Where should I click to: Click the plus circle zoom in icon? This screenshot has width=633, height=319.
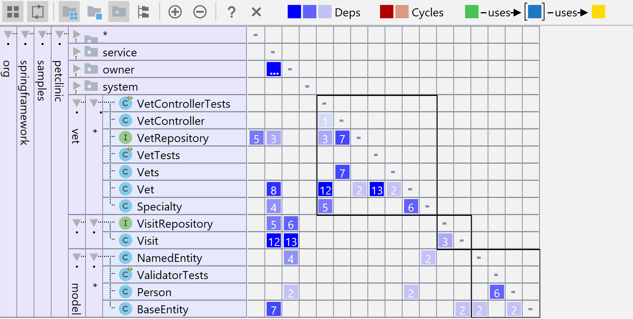(x=175, y=12)
